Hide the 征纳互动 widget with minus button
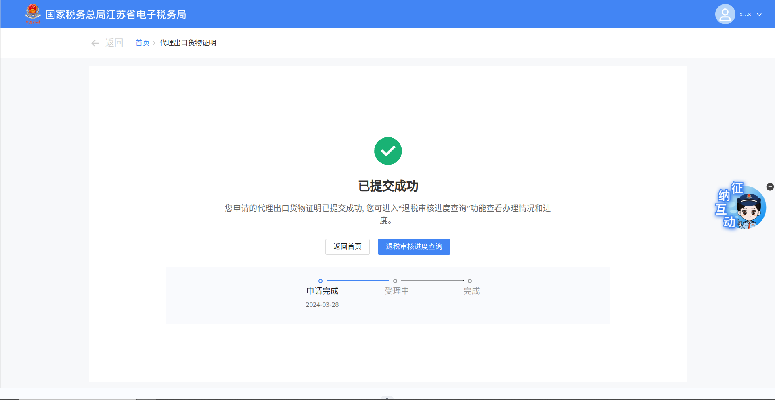 point(770,187)
